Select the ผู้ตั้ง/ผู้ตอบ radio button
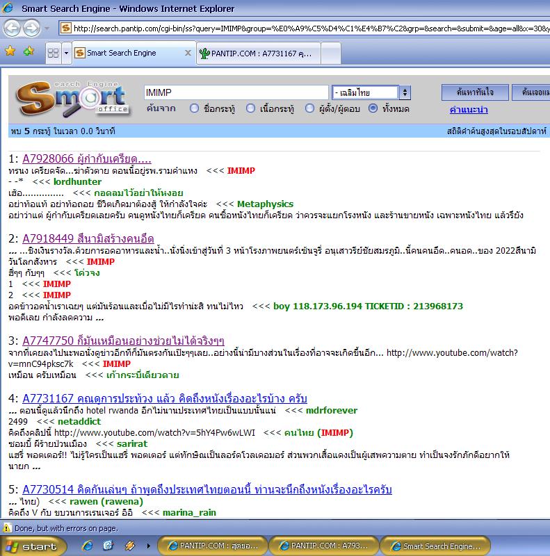This screenshot has width=550, height=556. tap(310, 108)
